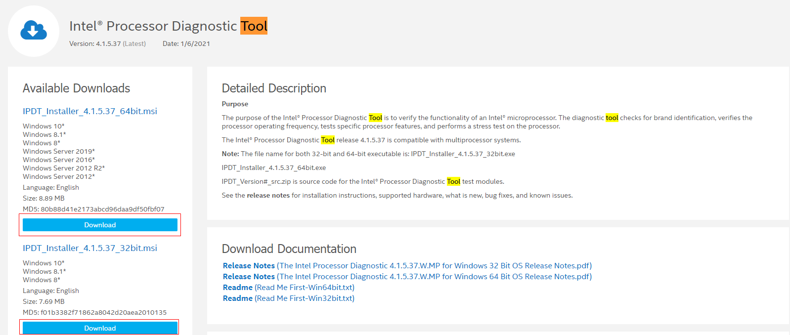Open Readme First-Win32bit.txt
The height and width of the screenshot is (335, 790).
pyautogui.click(x=289, y=298)
